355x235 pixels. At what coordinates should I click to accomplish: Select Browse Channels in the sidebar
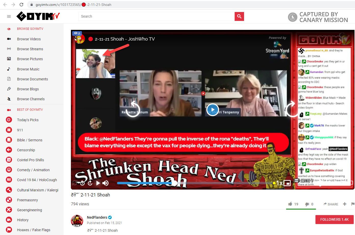(31, 99)
